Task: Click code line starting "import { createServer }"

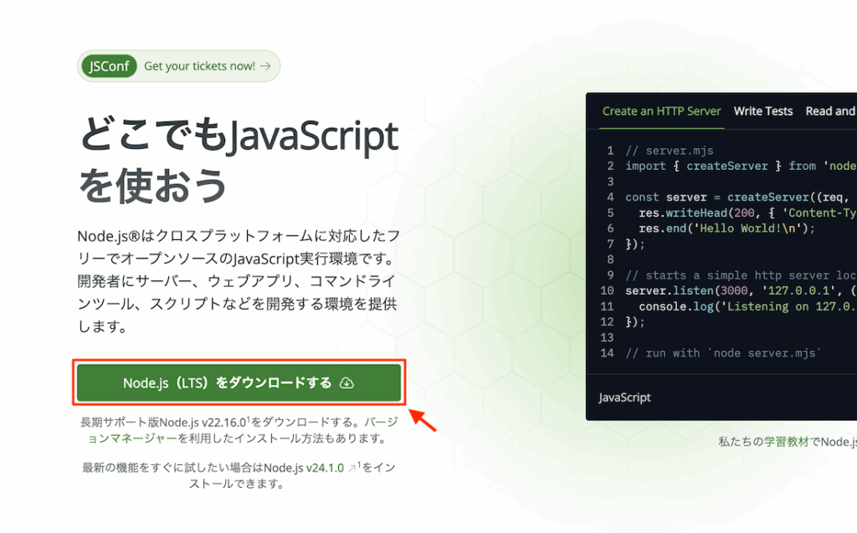Action: (x=742, y=167)
